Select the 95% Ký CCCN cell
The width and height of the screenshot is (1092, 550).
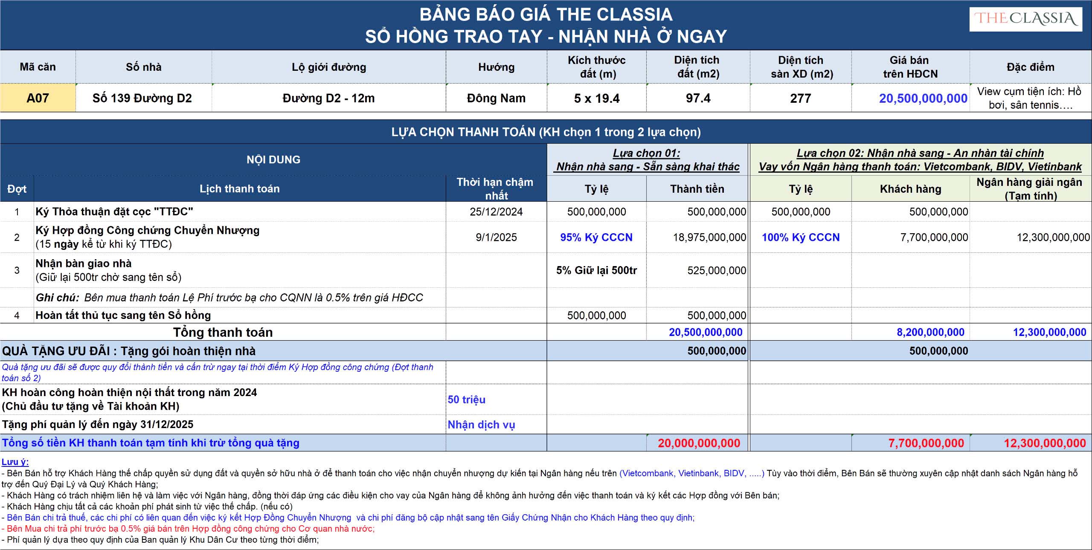coord(596,237)
